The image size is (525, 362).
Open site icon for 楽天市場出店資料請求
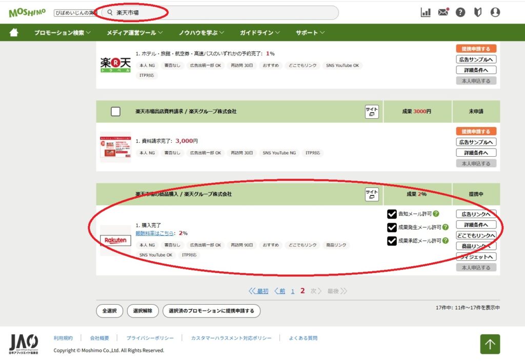pyautogui.click(x=372, y=112)
